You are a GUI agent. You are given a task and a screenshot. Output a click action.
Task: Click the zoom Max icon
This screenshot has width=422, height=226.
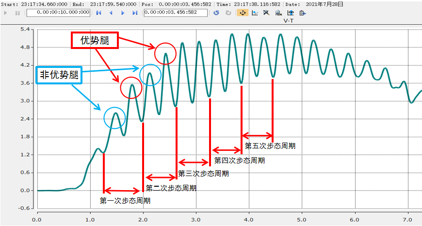click(x=278, y=13)
